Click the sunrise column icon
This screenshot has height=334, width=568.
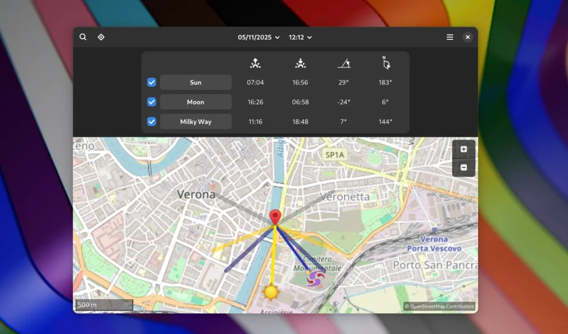pos(255,64)
